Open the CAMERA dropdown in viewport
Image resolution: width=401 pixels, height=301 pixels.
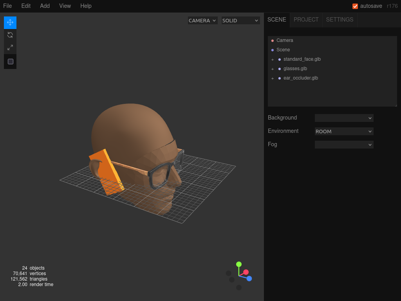(x=202, y=20)
